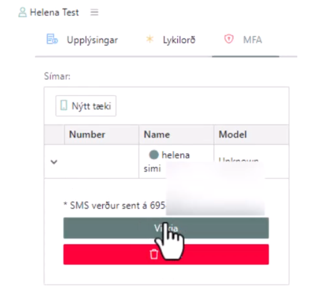Click the trash icon on red button
This screenshot has height=305, width=333.
tap(154, 254)
